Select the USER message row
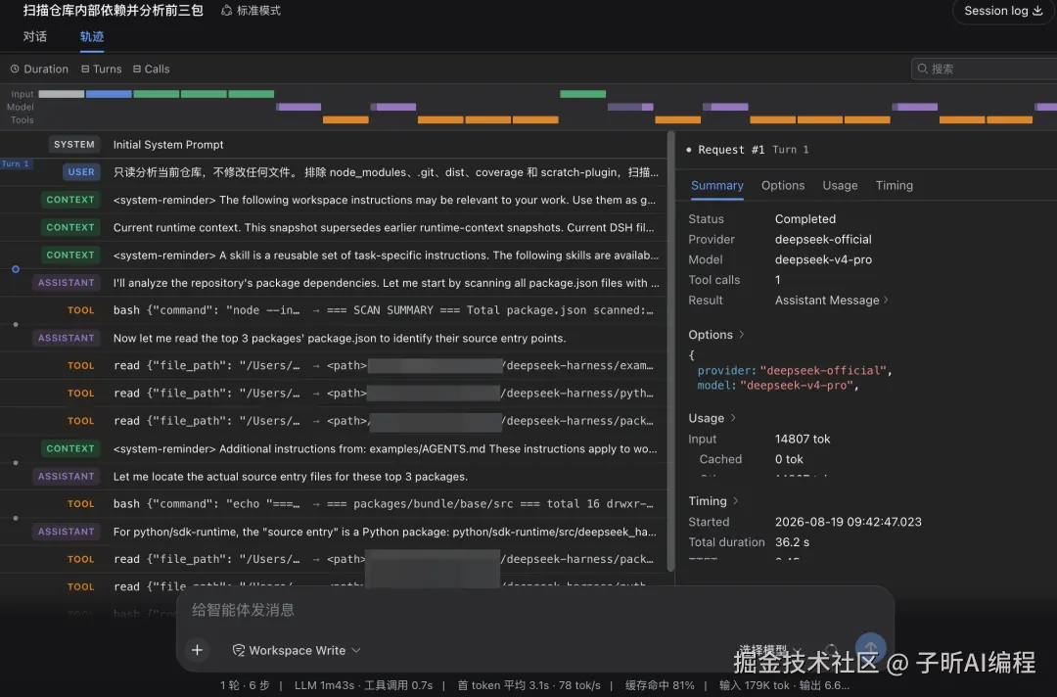1057x697 pixels. point(334,172)
